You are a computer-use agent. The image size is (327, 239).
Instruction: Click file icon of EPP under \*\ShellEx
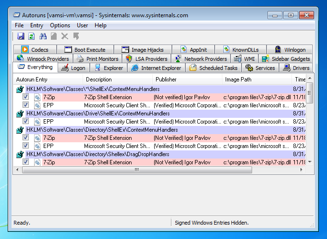click(37, 105)
